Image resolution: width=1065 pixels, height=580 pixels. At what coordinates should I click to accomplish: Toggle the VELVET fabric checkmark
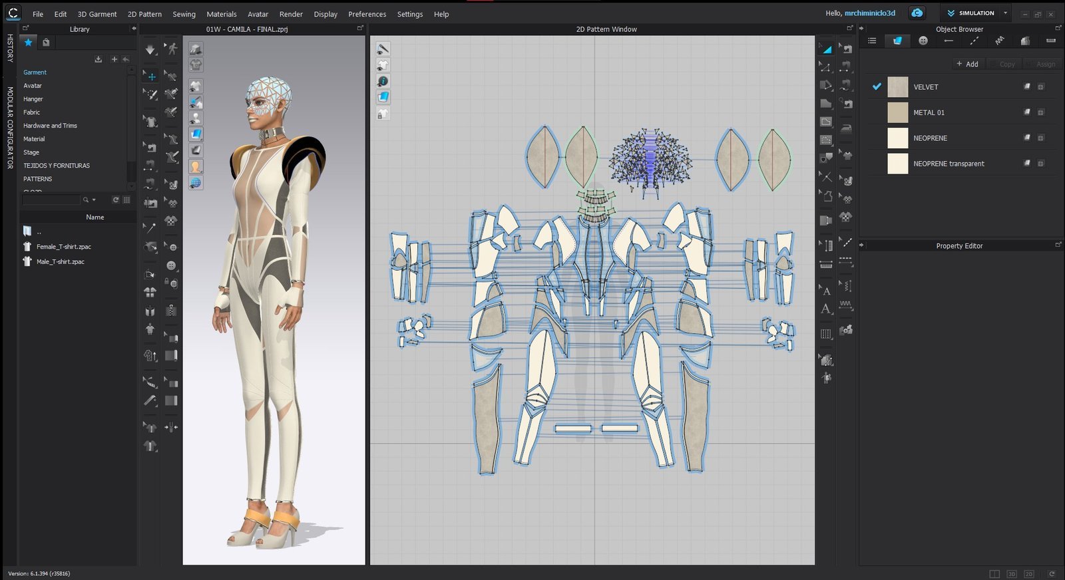(877, 86)
